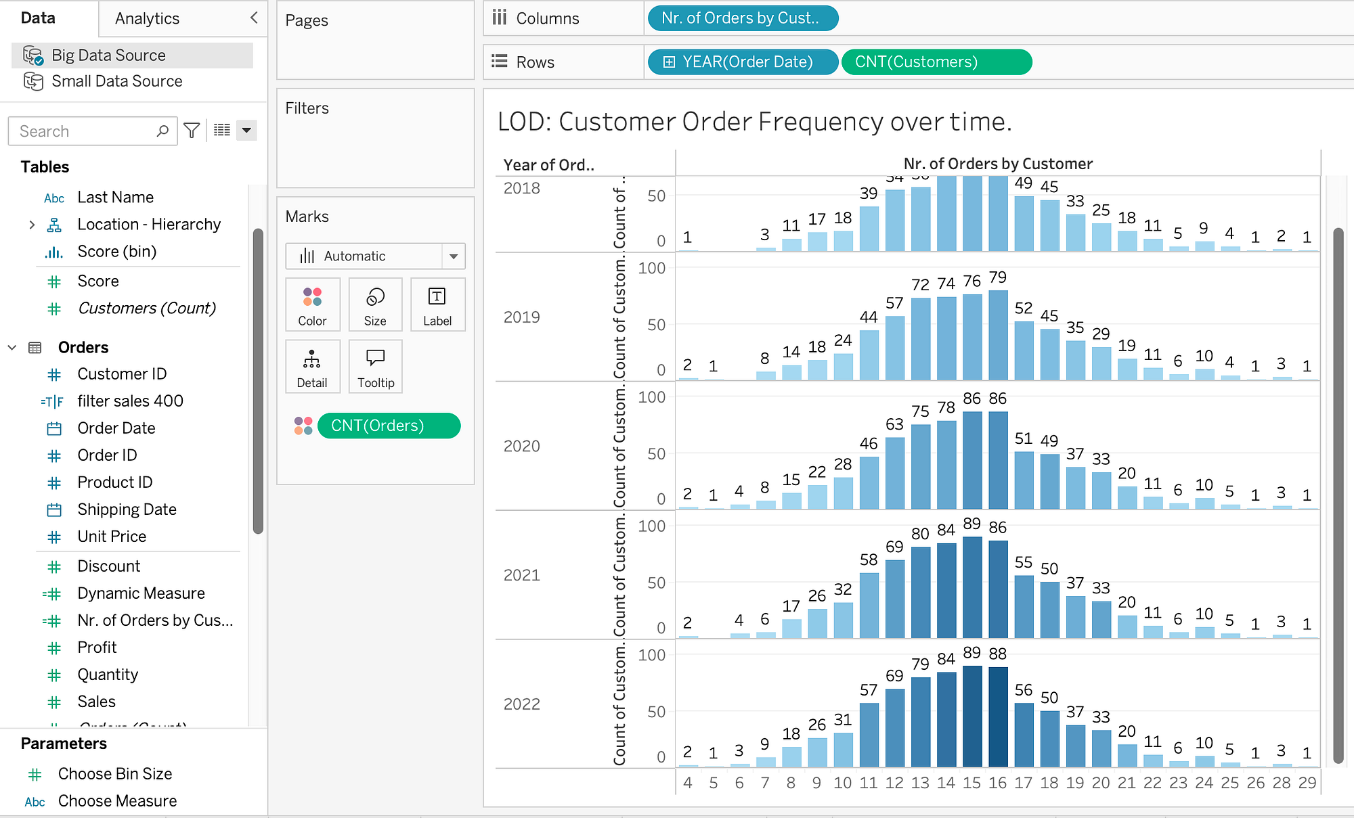Click into the Search fields box
Screen dimensions: 1354x818
click(85, 131)
